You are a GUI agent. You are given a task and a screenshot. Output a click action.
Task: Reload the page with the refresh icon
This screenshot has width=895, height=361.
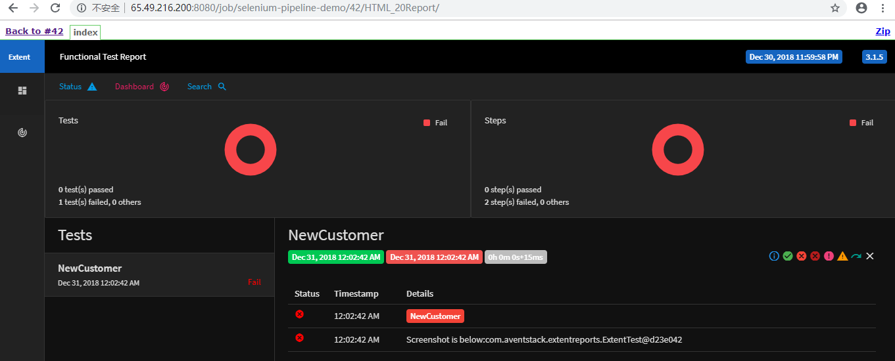pyautogui.click(x=56, y=8)
